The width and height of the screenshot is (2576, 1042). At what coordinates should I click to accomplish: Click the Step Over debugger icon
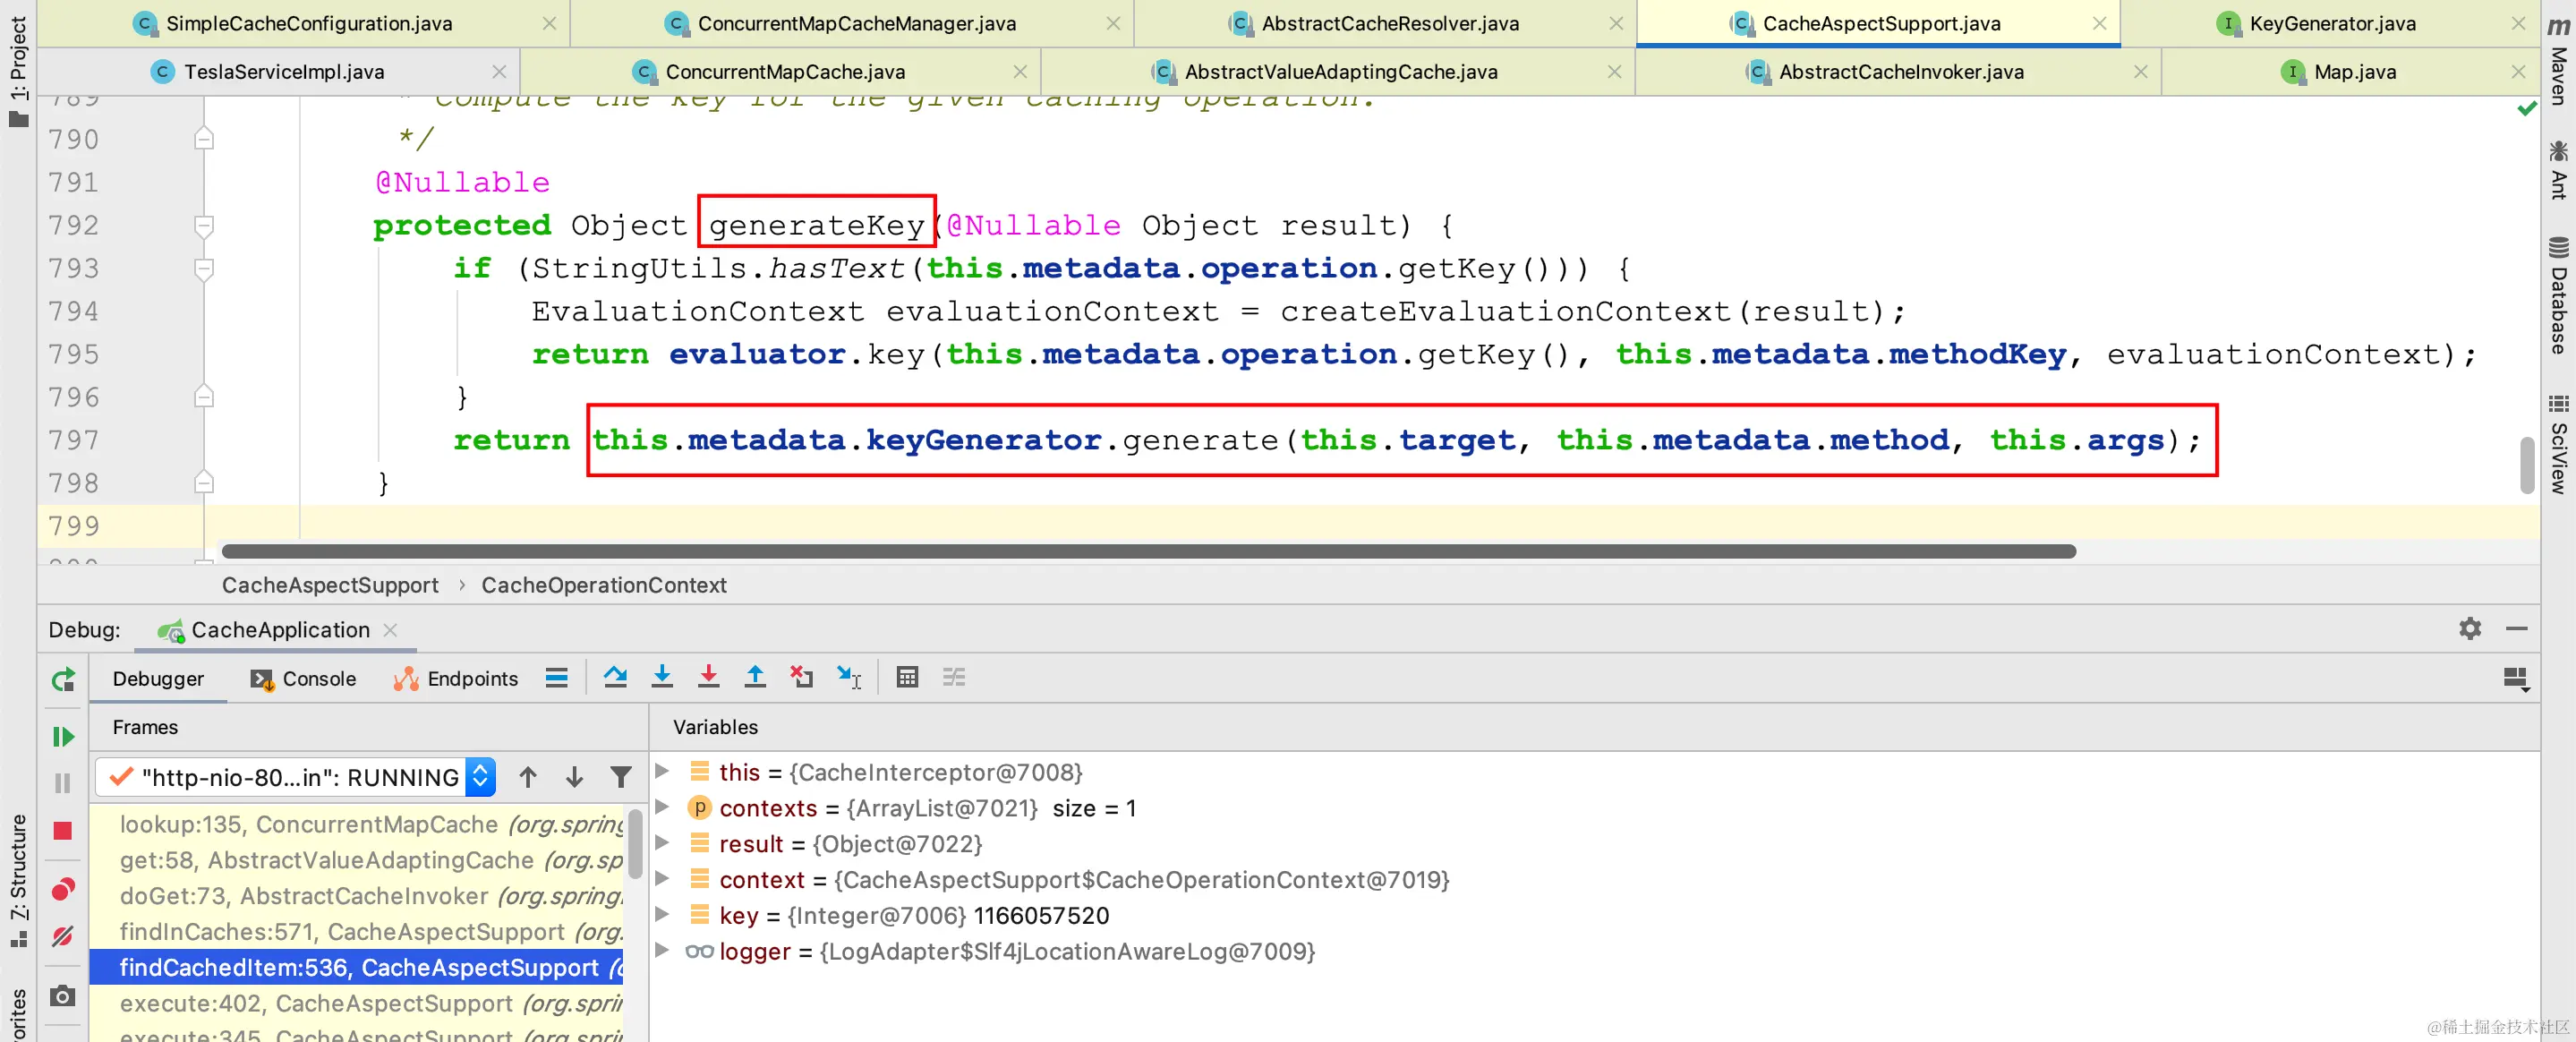click(x=615, y=677)
